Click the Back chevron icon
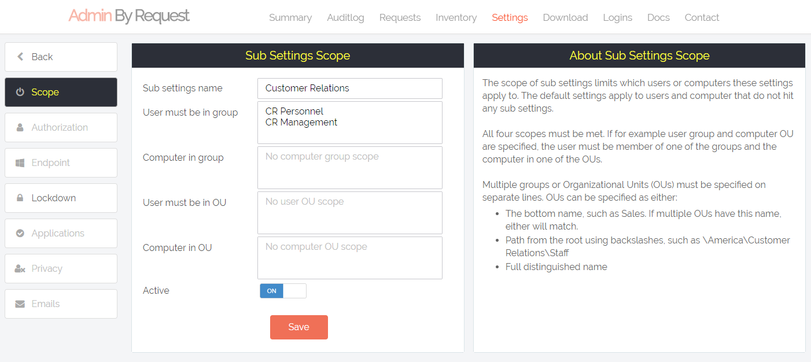The image size is (811, 362). click(x=20, y=57)
